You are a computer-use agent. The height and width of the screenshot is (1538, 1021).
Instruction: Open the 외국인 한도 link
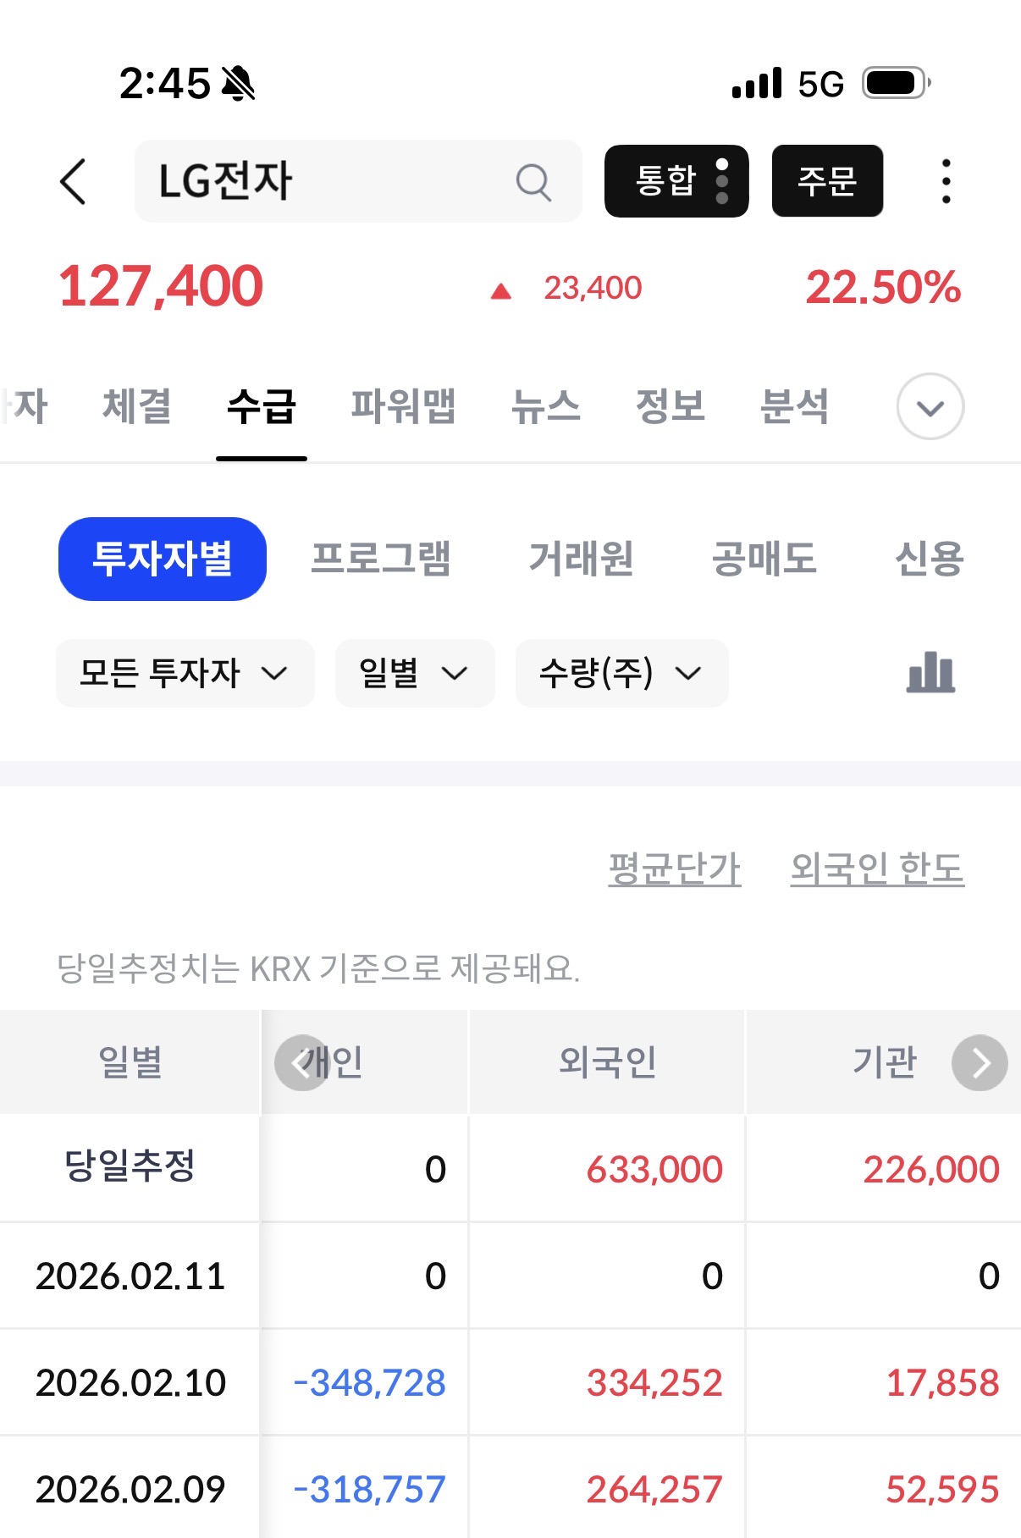coord(877,868)
